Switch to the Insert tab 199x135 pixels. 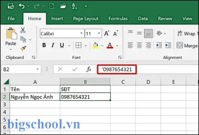57,19
